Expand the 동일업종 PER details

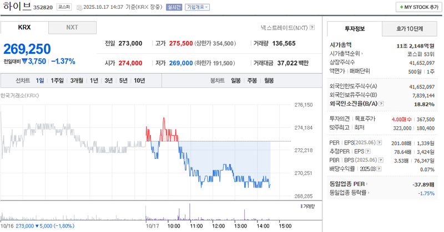[x=367, y=184]
